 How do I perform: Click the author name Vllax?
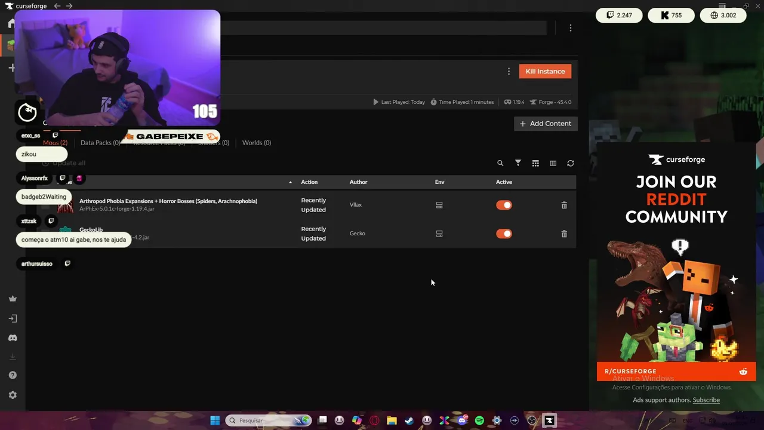pos(356,205)
